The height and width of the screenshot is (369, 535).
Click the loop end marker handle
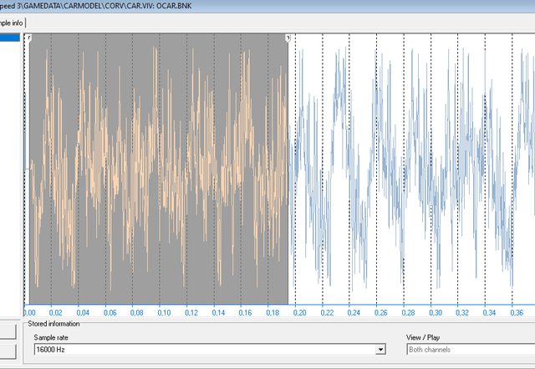tap(288, 38)
